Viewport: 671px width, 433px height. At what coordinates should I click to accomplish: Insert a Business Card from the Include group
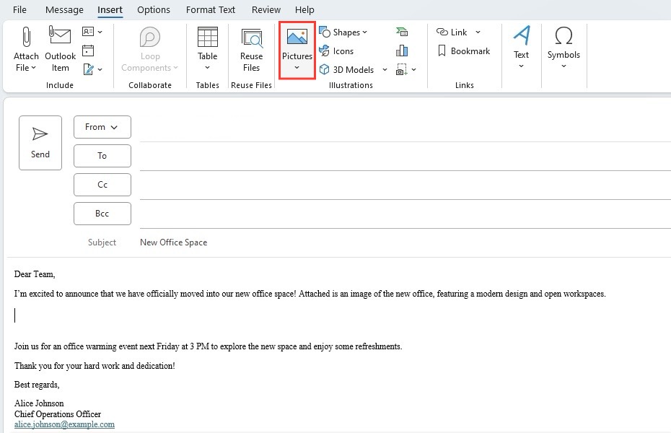tap(88, 32)
